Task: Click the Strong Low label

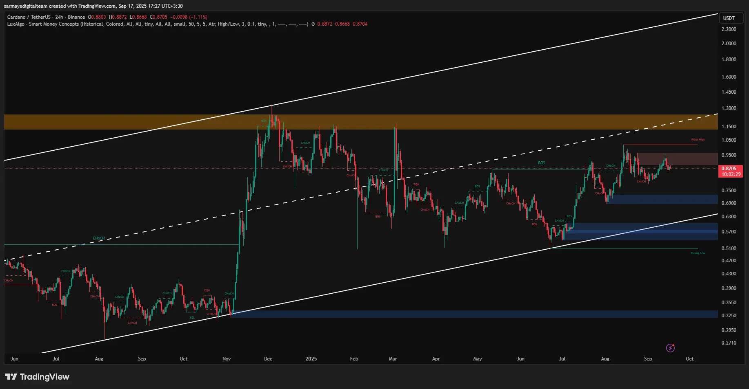Action: pyautogui.click(x=698, y=253)
